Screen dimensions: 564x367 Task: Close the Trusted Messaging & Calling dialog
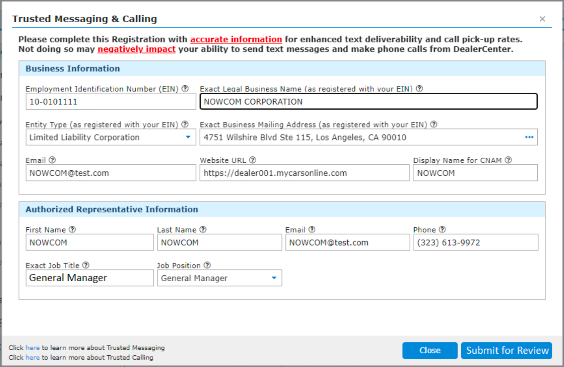[x=542, y=19]
